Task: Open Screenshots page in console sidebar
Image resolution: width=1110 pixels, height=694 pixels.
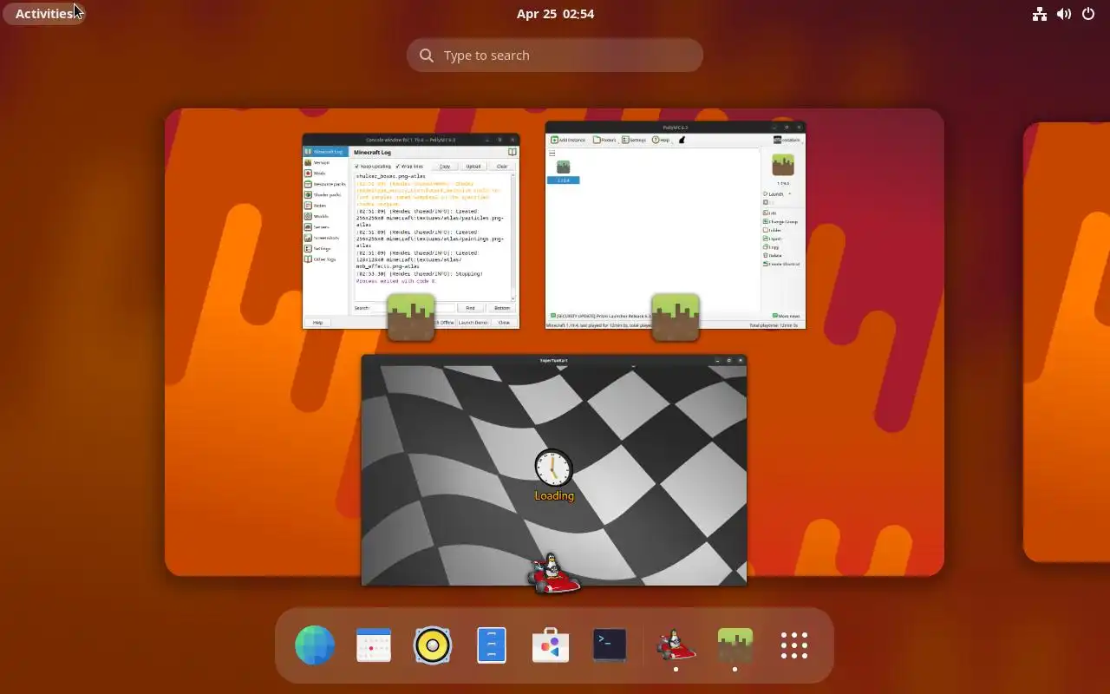Action: click(x=324, y=238)
